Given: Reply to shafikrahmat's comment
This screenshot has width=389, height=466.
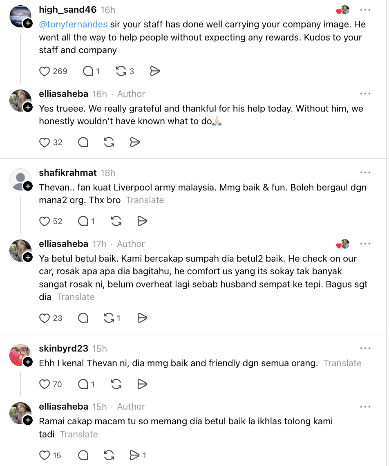Looking at the screenshot, I should [83, 222].
